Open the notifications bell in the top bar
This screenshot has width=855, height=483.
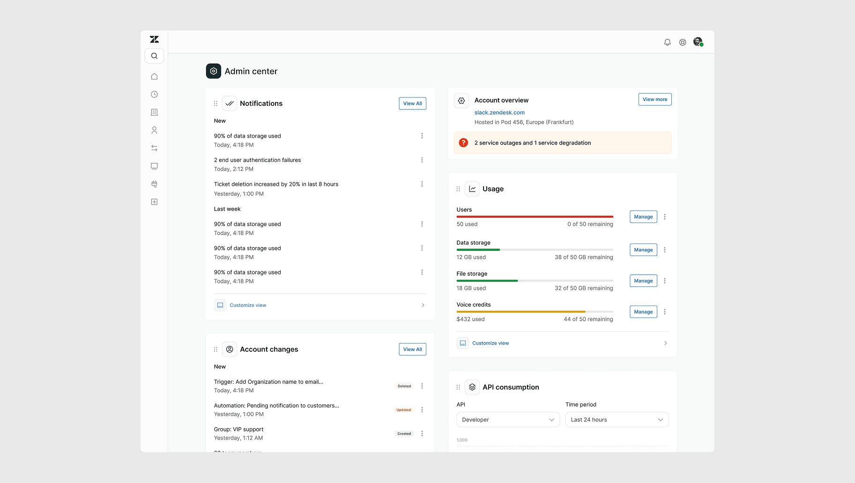[668, 42]
